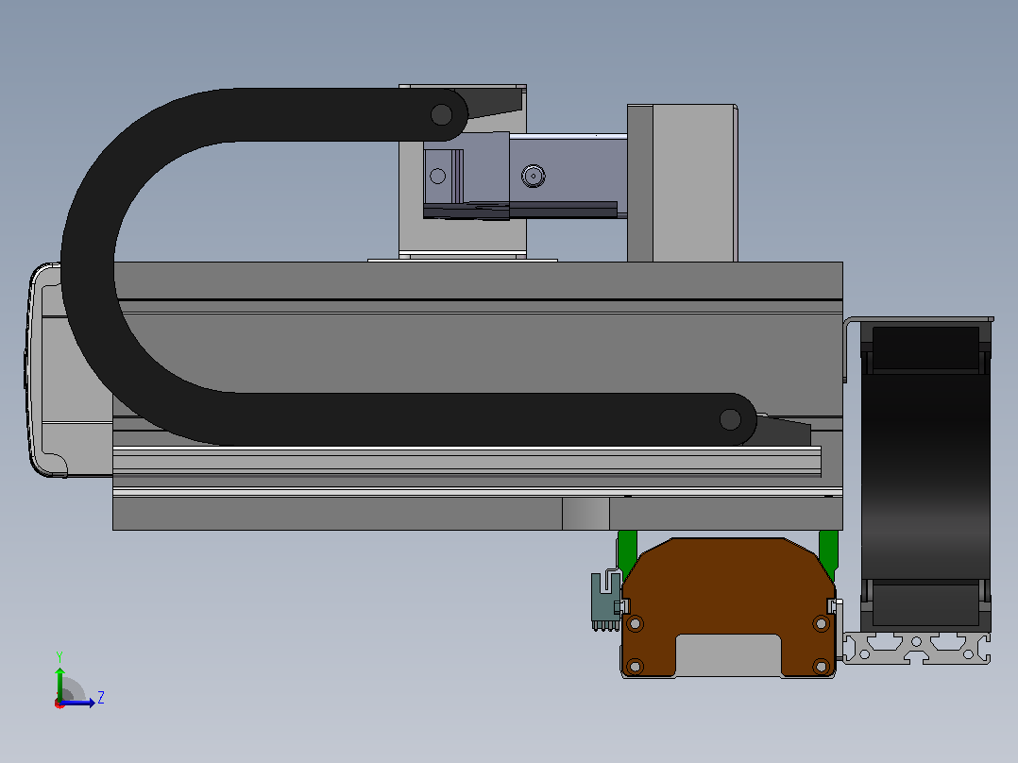Select the left green strip above brown block
This screenshot has height=763, width=1018.
[x=627, y=552]
